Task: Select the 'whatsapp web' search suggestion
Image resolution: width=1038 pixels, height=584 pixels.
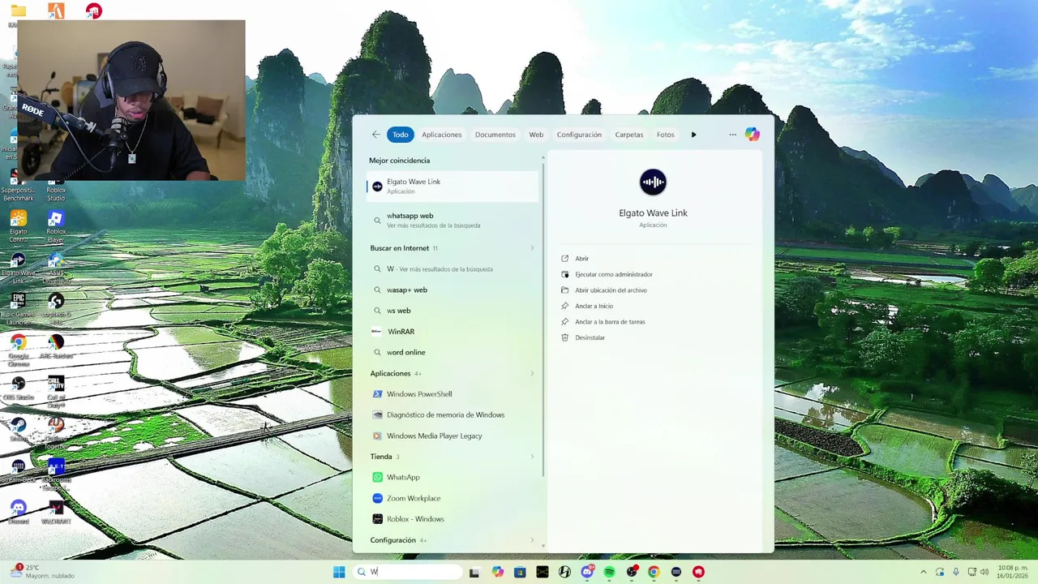Action: pos(452,220)
